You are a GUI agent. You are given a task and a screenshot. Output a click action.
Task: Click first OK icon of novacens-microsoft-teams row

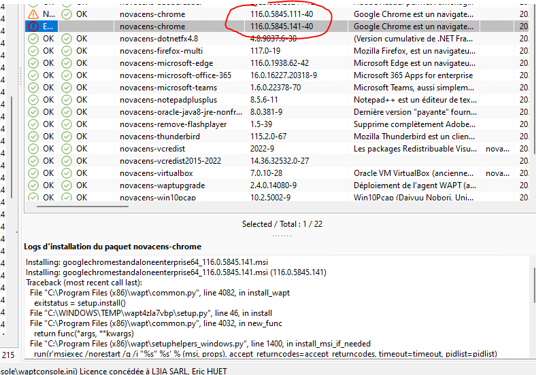[33, 88]
